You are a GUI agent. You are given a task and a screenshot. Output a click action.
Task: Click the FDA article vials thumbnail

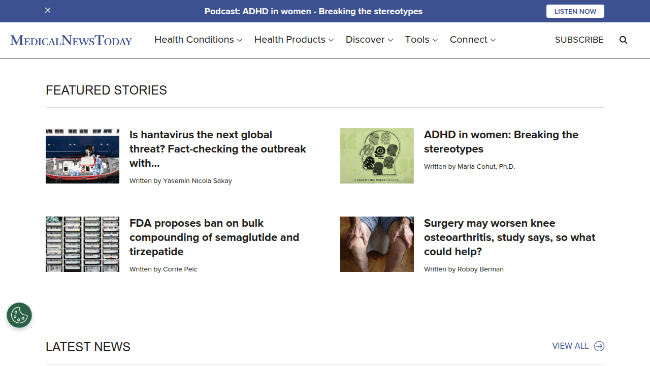tap(82, 244)
